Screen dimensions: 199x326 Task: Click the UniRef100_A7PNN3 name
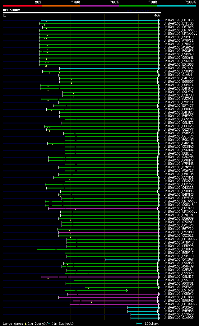click(178, 164)
